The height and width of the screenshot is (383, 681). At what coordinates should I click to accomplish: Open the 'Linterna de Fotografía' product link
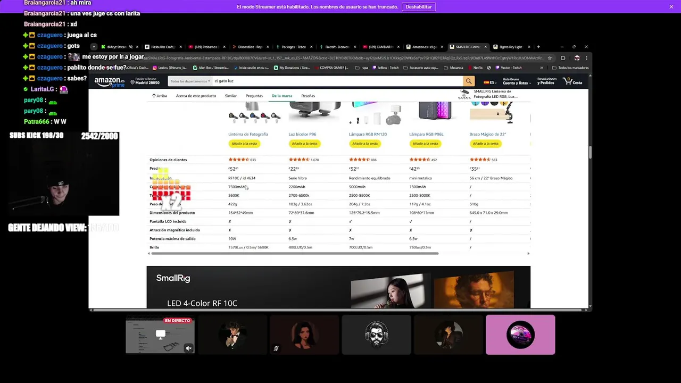click(248, 135)
